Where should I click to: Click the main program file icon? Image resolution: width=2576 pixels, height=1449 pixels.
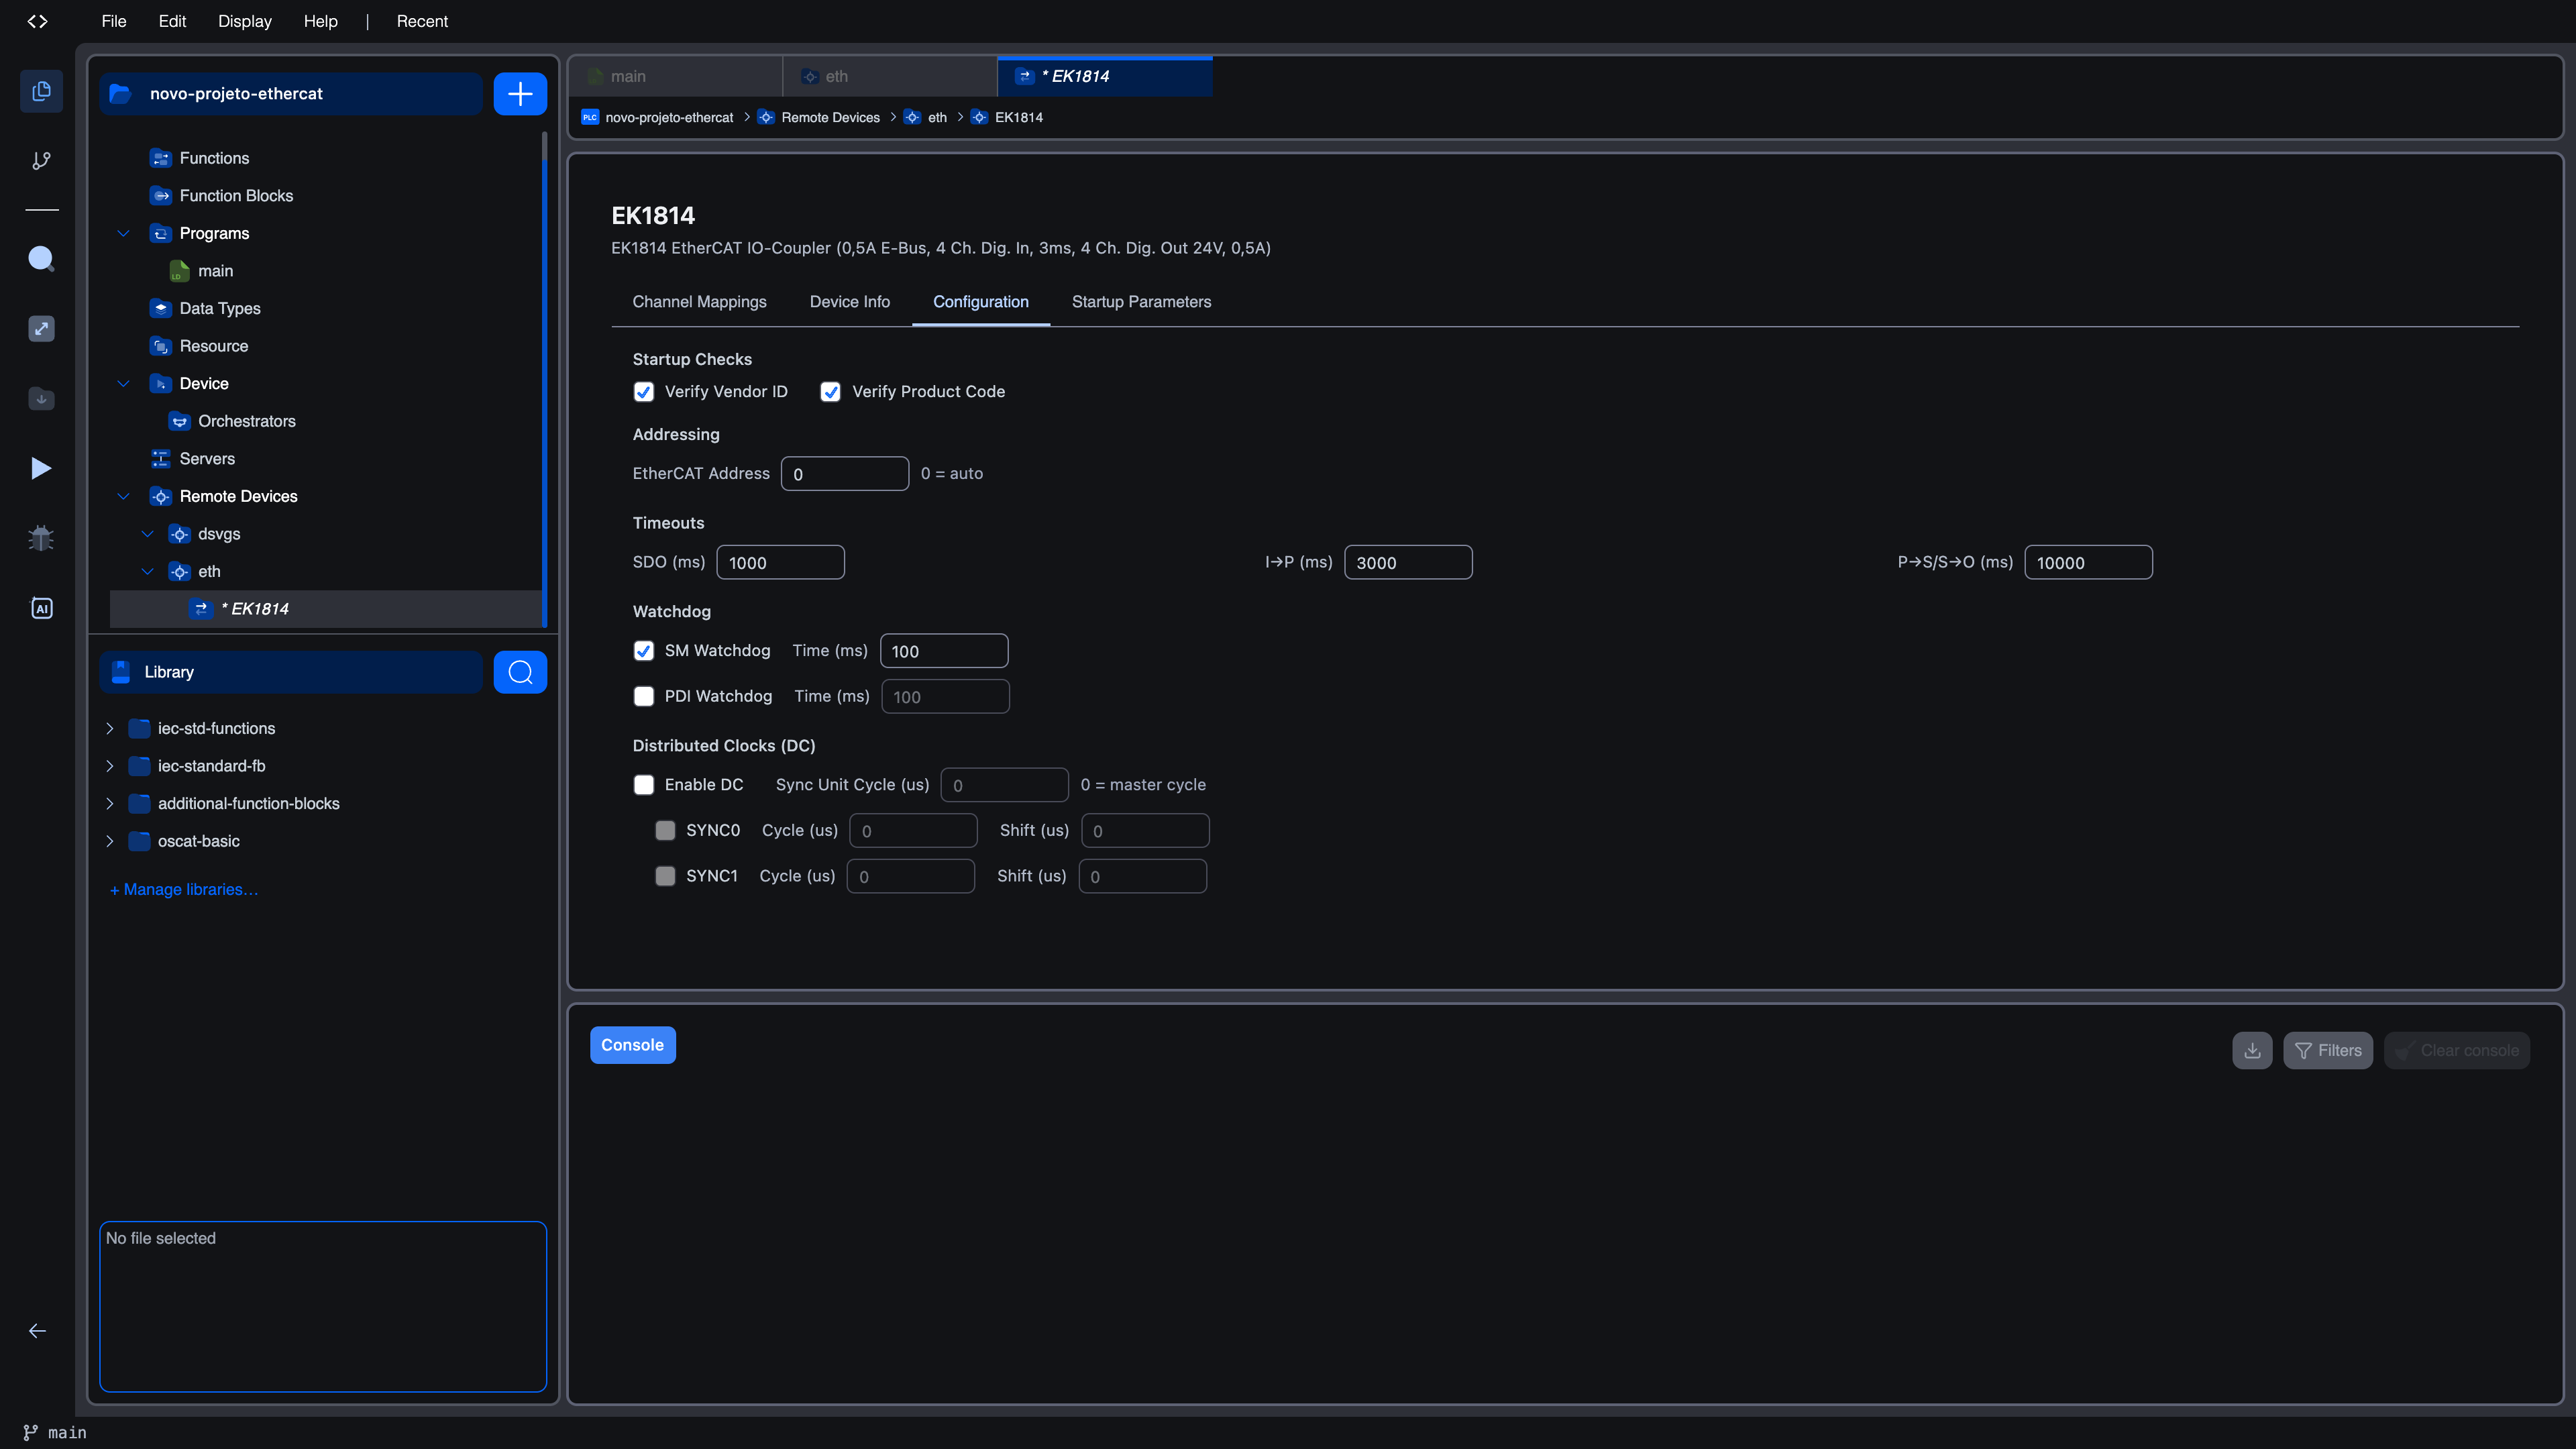(x=179, y=271)
